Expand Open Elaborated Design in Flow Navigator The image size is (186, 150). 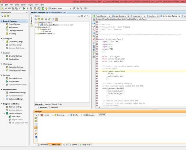pyautogui.click(x=4, y=70)
